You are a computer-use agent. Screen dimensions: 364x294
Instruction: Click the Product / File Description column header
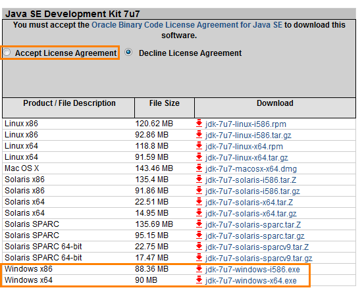(x=68, y=108)
